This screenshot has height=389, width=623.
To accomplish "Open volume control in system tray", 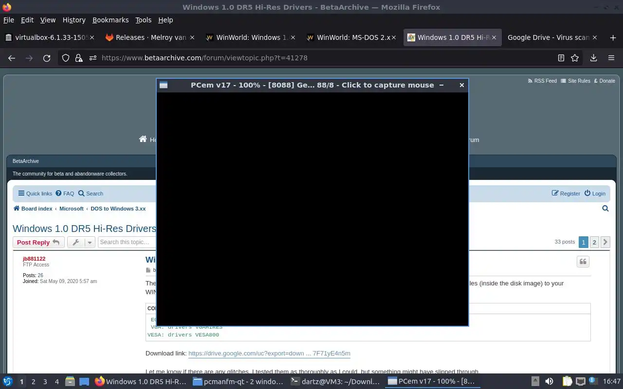I will tap(549, 382).
